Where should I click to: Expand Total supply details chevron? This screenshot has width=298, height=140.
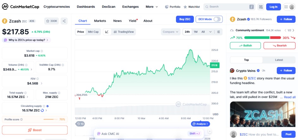(x=27, y=97)
